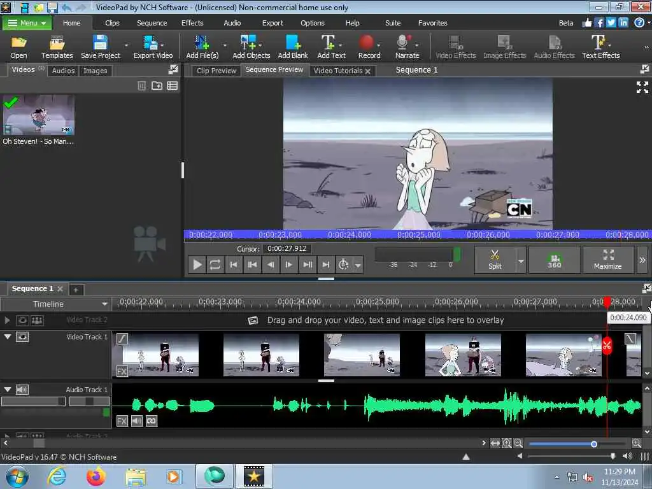Split the clip with the Split button
Viewport: 652px width, 489px height.
[x=495, y=260]
